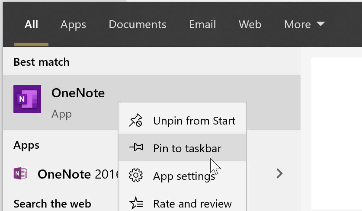Choose Rate and review menu option
The height and width of the screenshot is (211, 362).
[183, 203]
